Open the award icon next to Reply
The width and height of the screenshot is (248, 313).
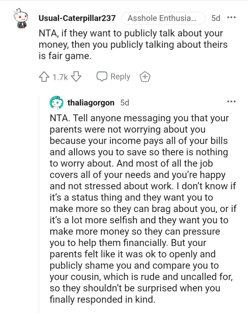coord(145,77)
